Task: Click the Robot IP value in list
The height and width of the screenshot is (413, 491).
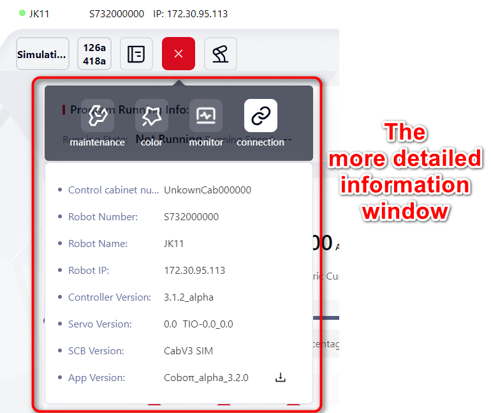Action: click(x=194, y=271)
